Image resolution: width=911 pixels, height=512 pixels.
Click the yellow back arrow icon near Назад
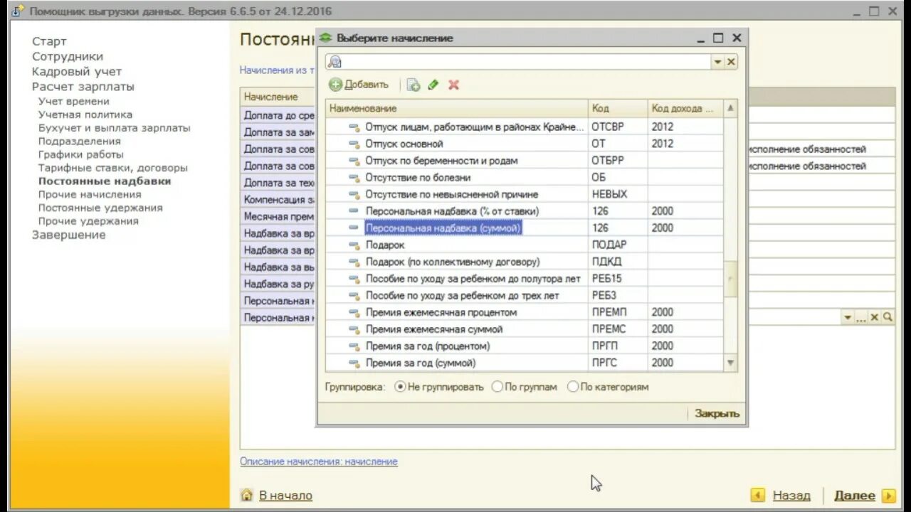[758, 495]
